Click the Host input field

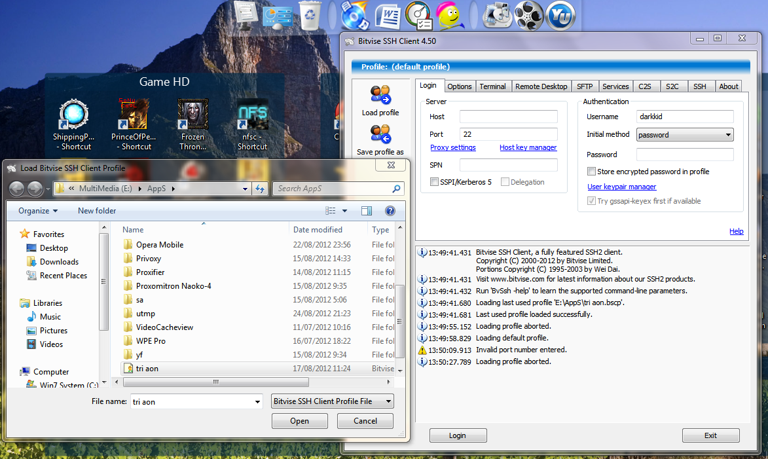[509, 117]
